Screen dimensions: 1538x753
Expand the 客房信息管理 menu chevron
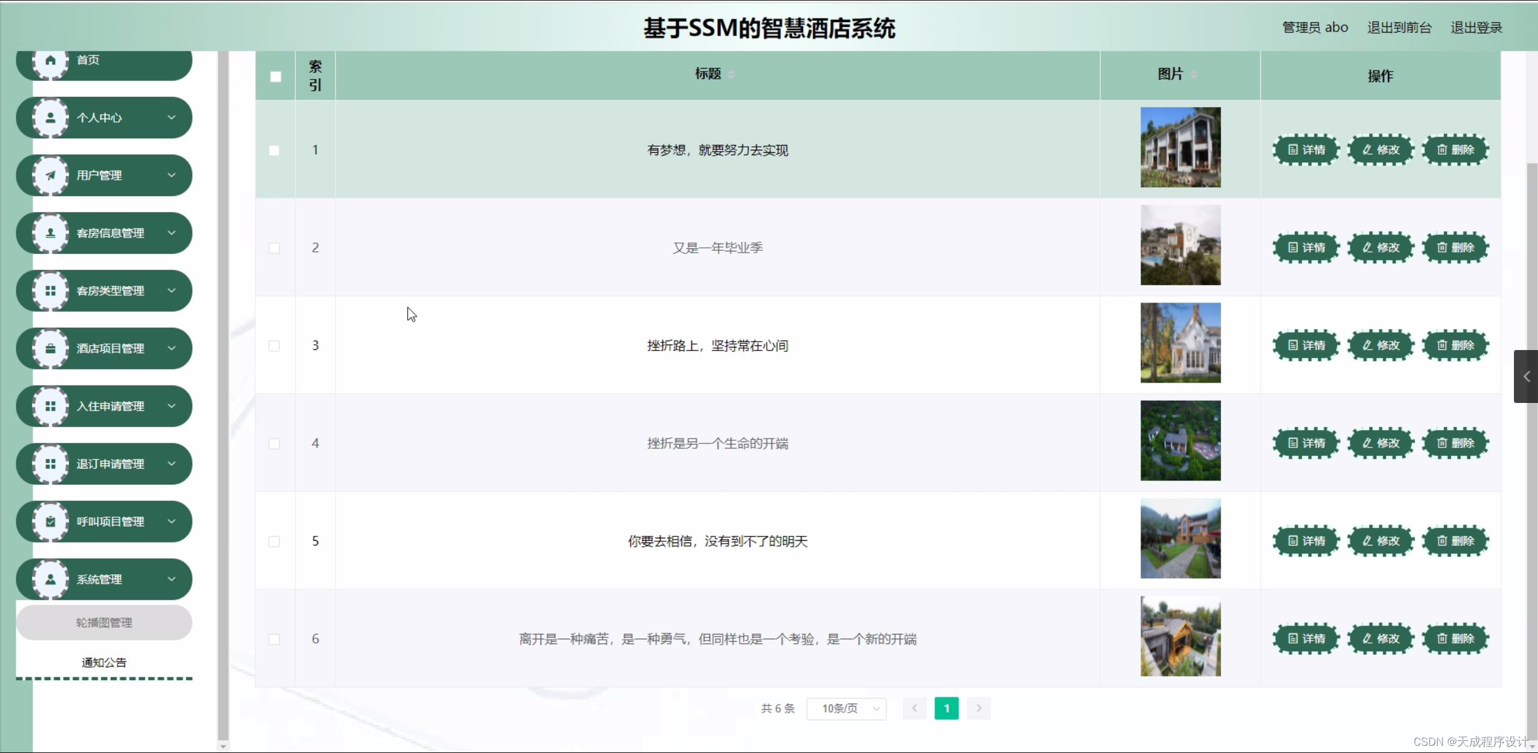pyautogui.click(x=172, y=233)
